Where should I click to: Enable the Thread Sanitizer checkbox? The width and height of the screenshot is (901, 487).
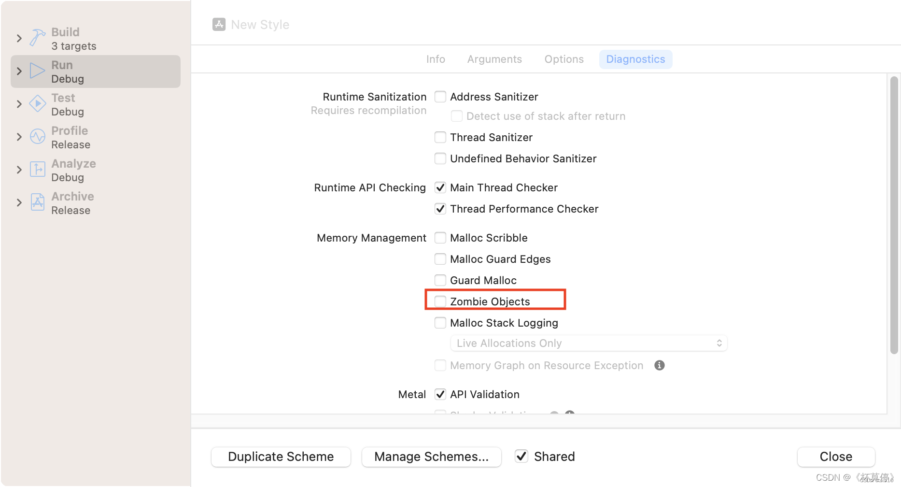point(440,137)
